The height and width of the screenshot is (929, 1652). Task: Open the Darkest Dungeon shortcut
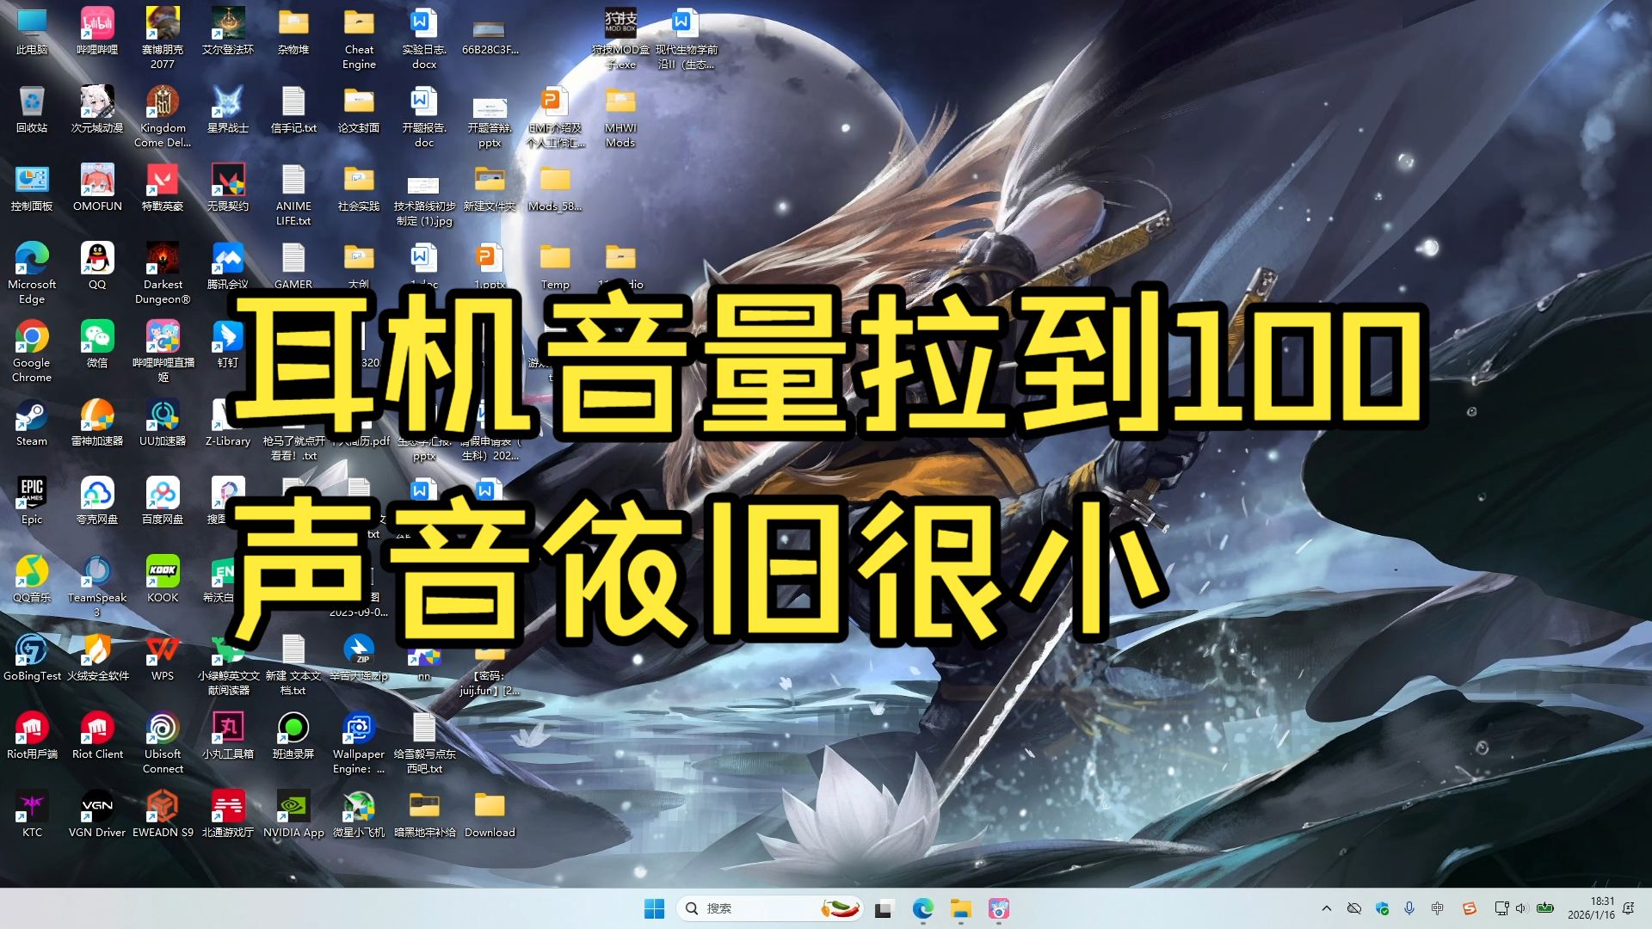tap(163, 274)
